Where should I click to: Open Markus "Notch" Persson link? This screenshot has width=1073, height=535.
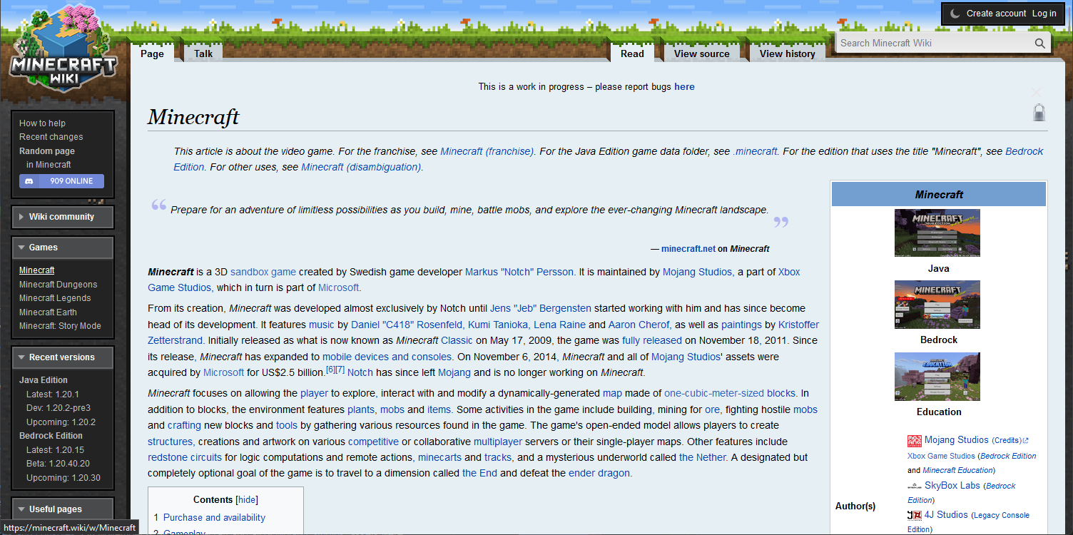[x=519, y=272]
